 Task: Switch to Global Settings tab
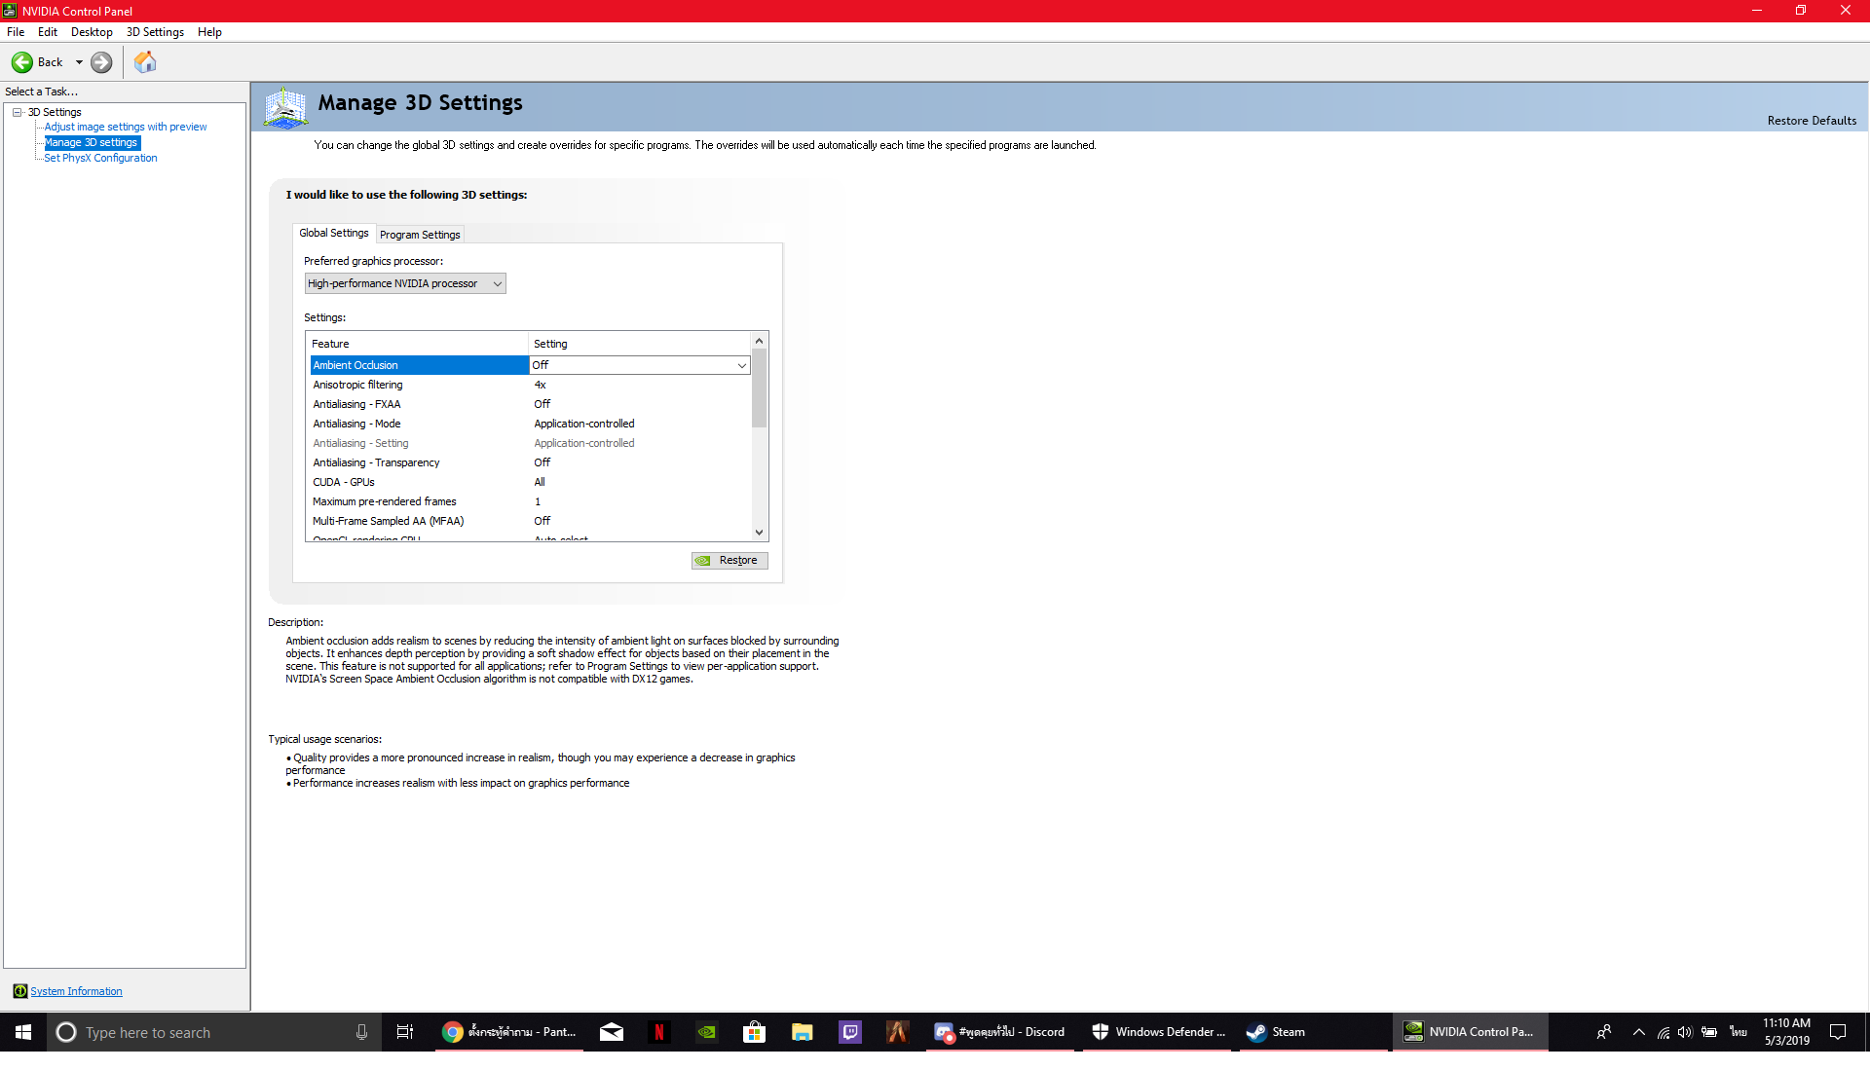click(334, 234)
